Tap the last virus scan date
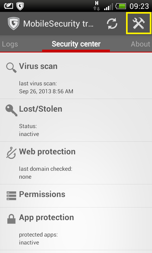This screenshot has height=253, width=152. point(46,91)
